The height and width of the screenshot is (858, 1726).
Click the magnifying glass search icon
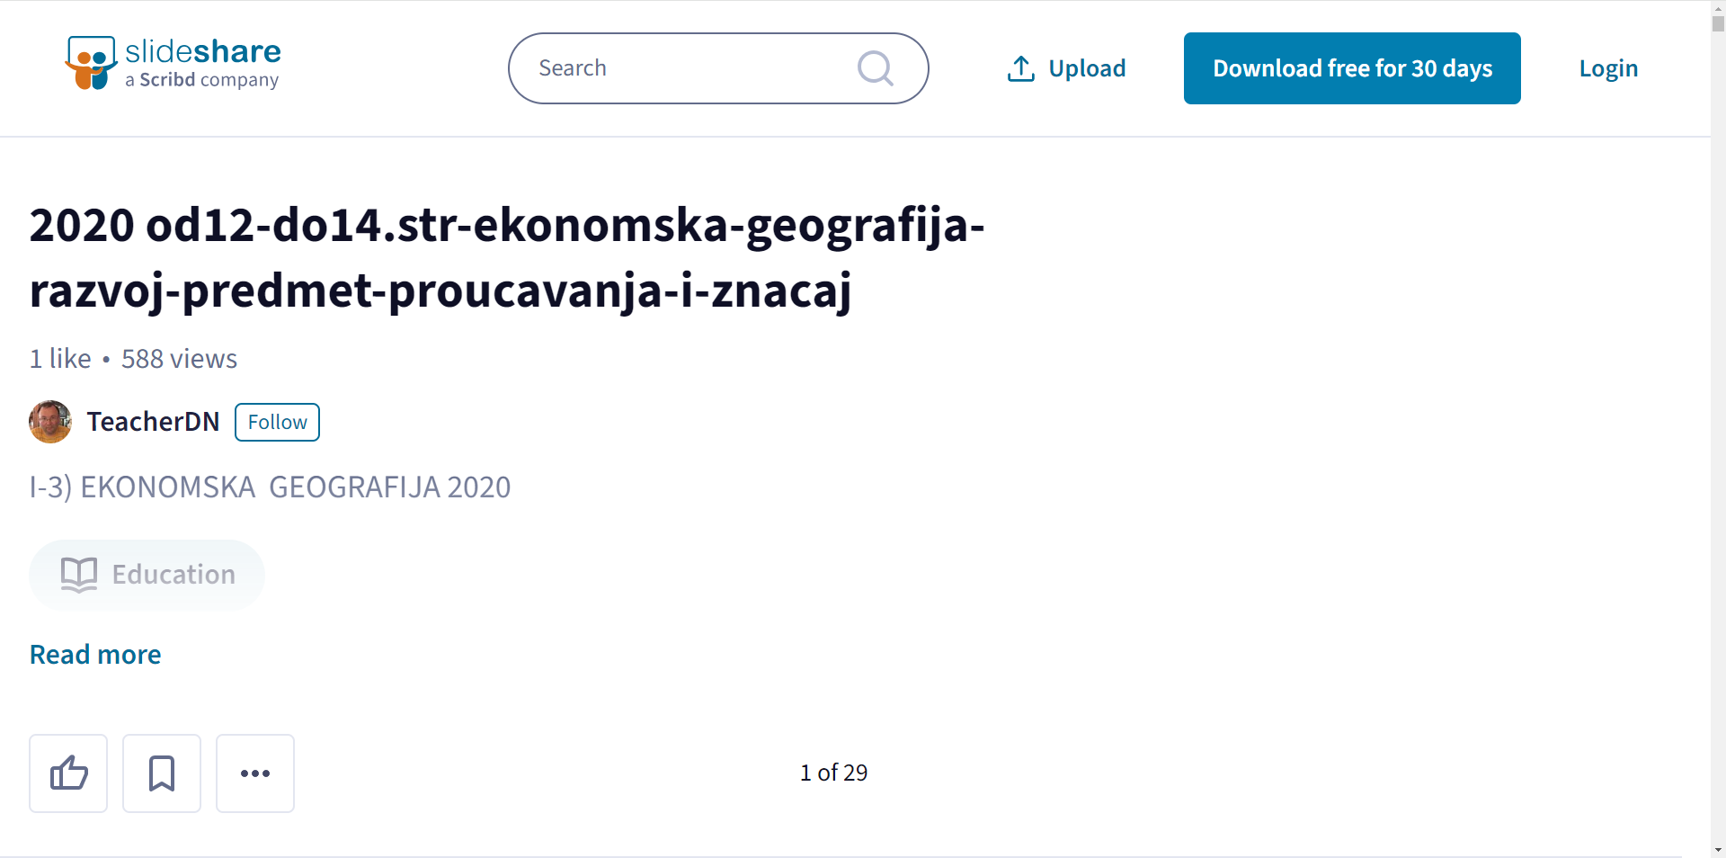(x=875, y=68)
